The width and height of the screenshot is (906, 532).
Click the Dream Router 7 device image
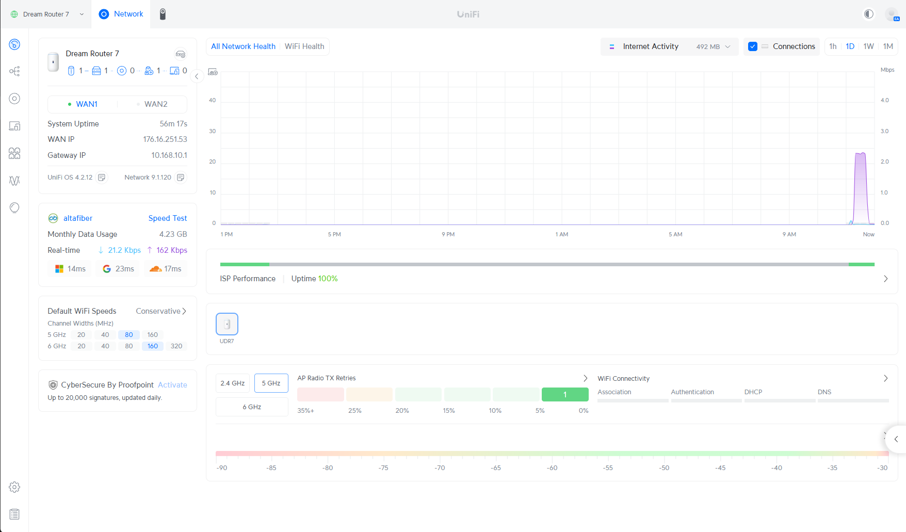(53, 62)
